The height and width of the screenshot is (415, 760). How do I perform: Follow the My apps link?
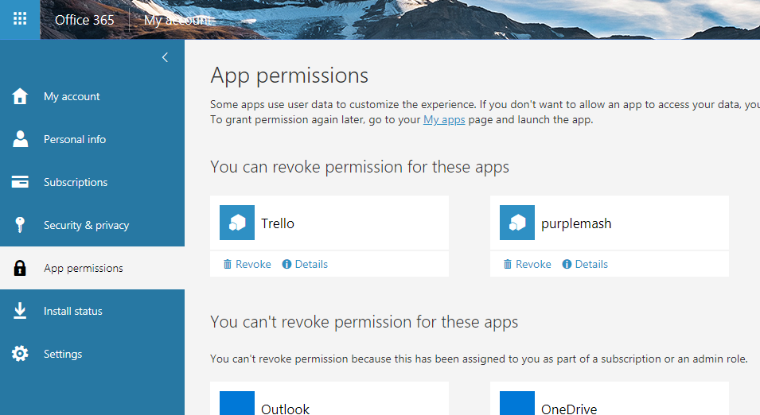tap(444, 119)
